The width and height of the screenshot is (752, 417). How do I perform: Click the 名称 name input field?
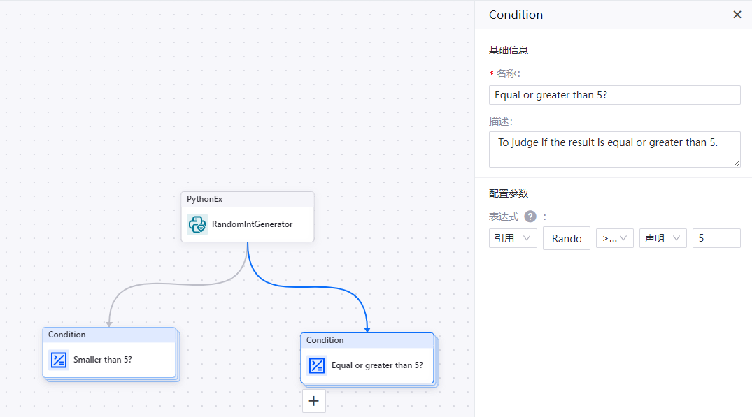click(614, 95)
